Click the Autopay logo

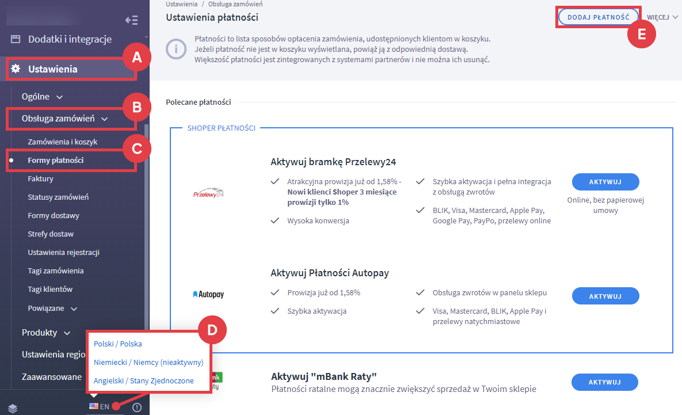point(208,294)
